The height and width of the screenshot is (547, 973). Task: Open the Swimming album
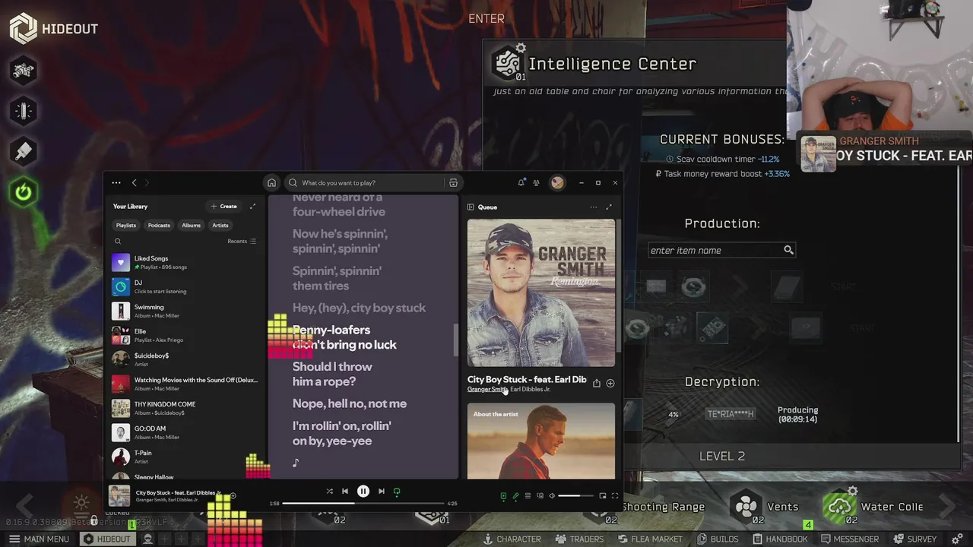(x=185, y=311)
